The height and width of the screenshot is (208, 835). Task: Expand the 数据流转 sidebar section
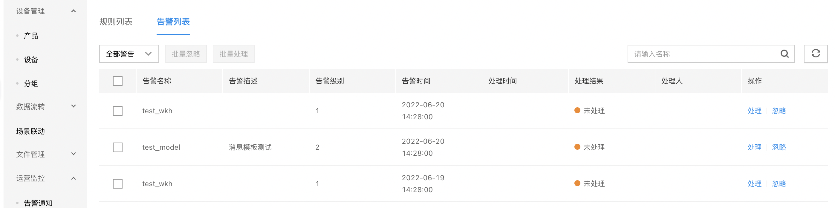74,106
